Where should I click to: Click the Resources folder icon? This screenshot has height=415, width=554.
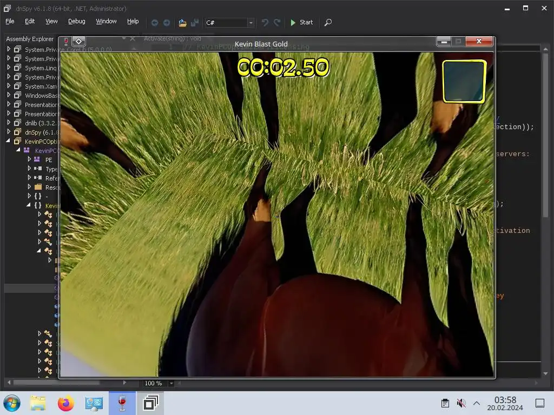click(x=38, y=186)
